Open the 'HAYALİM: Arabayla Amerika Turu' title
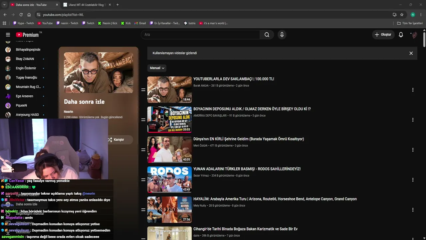426x240 pixels. click(275, 199)
